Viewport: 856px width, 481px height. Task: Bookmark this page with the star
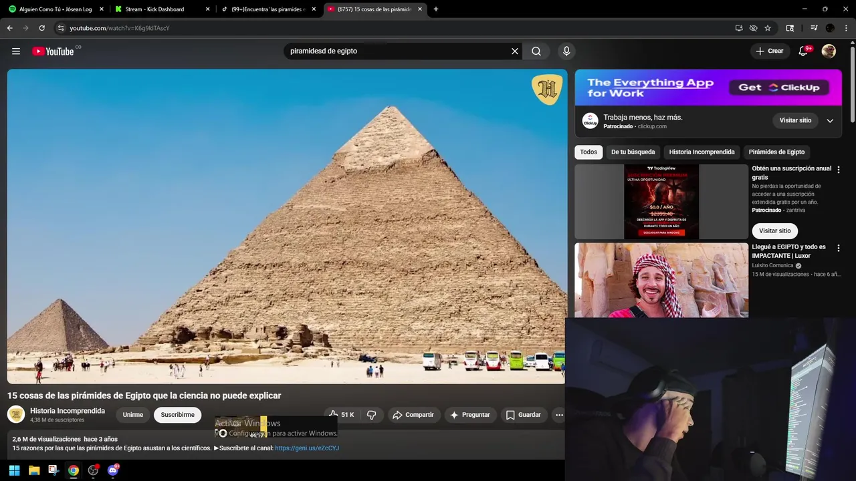coord(768,28)
